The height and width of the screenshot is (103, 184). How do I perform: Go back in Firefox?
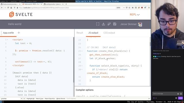click(x=2, y=8)
